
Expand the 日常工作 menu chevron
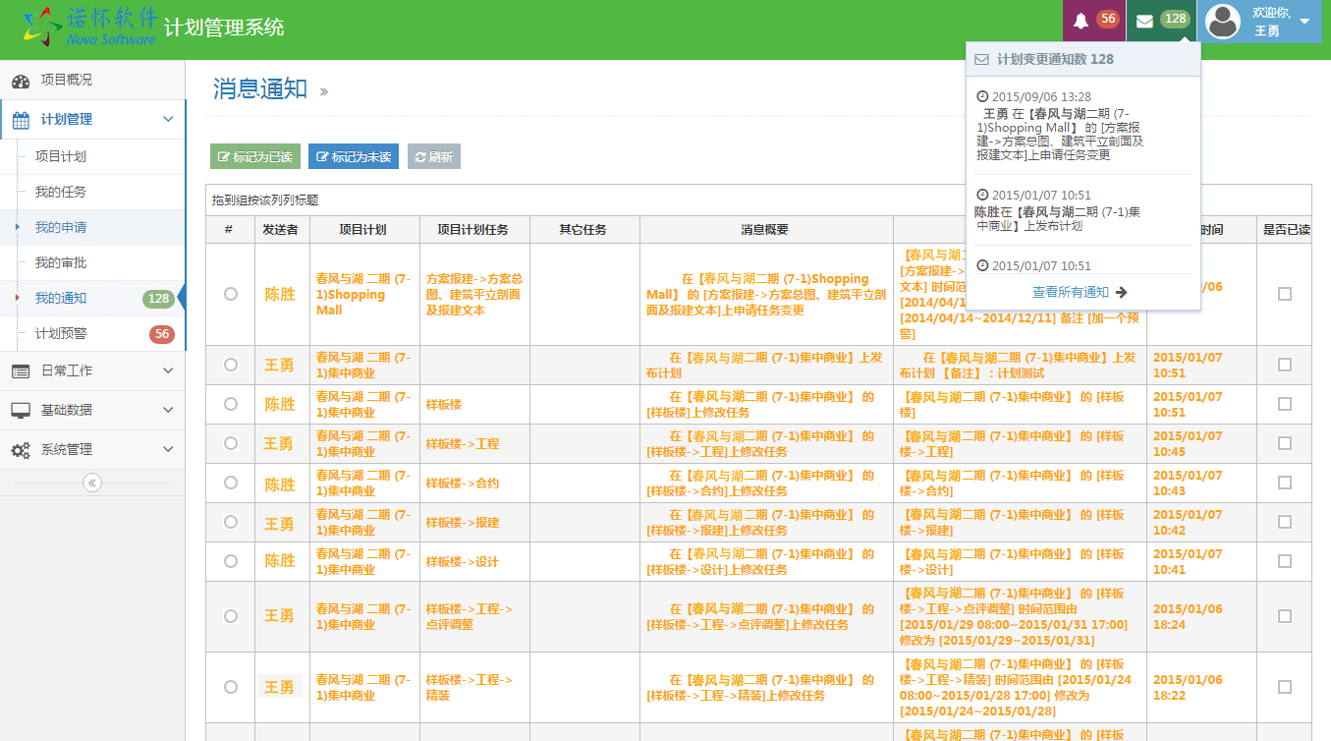pos(168,370)
